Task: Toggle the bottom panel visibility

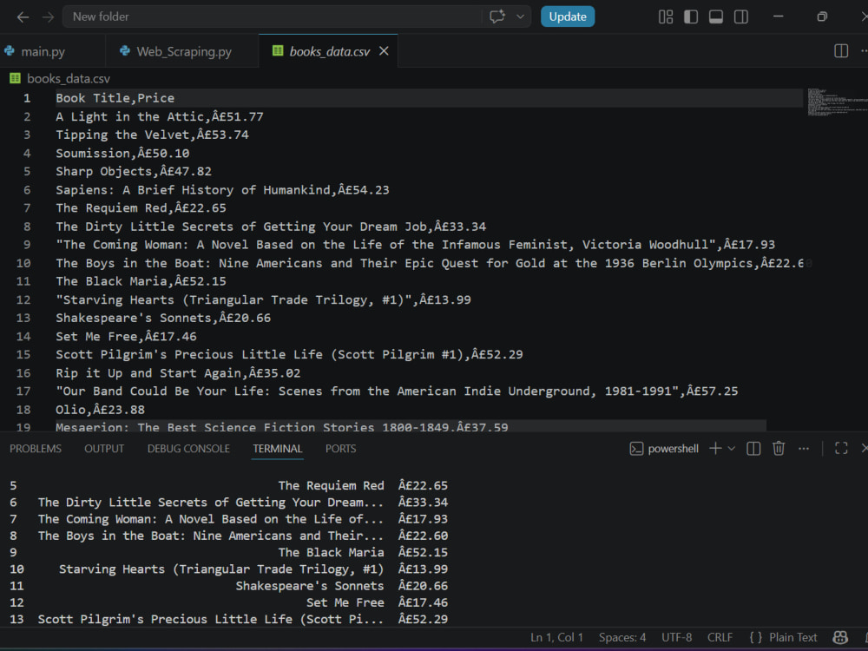Action: (x=716, y=17)
